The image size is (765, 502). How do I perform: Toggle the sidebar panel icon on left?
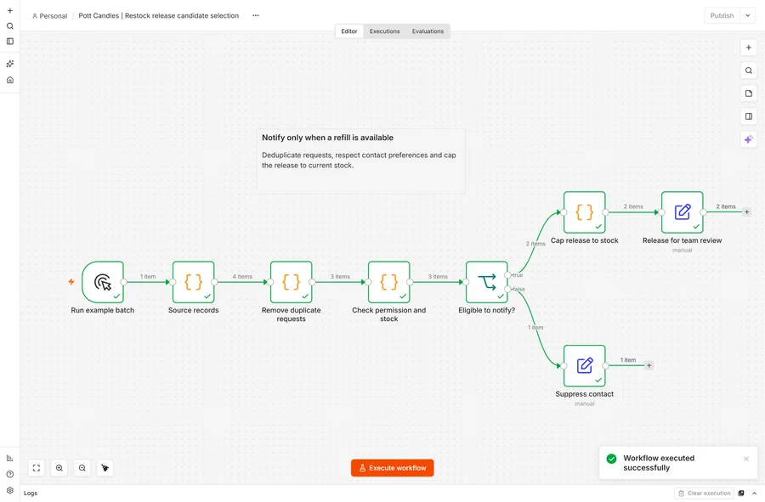(9, 42)
